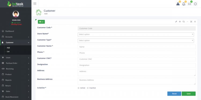Click the Customer user icon in sidebar
Screen dimensions: 201x100
tap(3, 42)
